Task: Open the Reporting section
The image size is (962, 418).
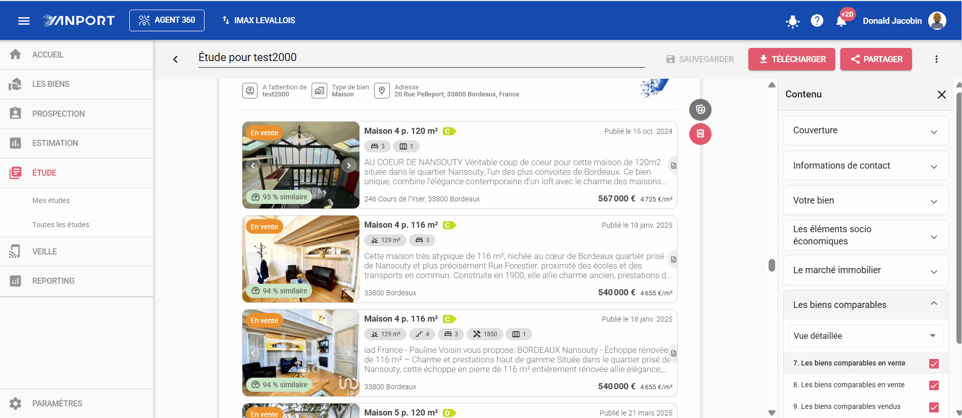Action: (77, 281)
